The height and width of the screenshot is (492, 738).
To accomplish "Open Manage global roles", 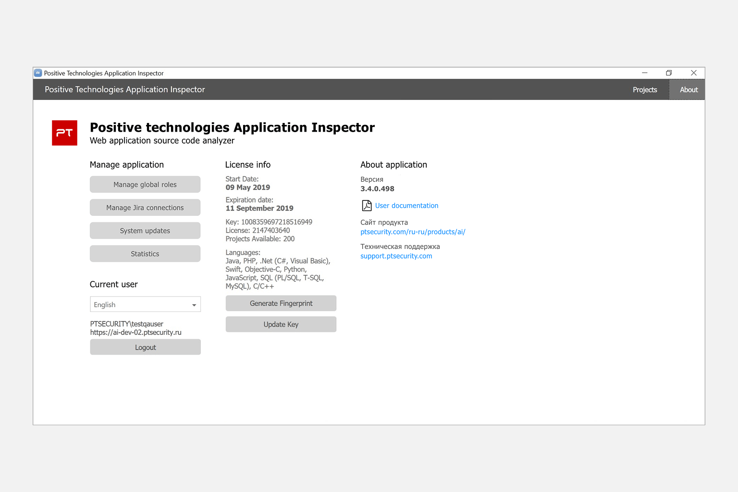I will coord(145,184).
